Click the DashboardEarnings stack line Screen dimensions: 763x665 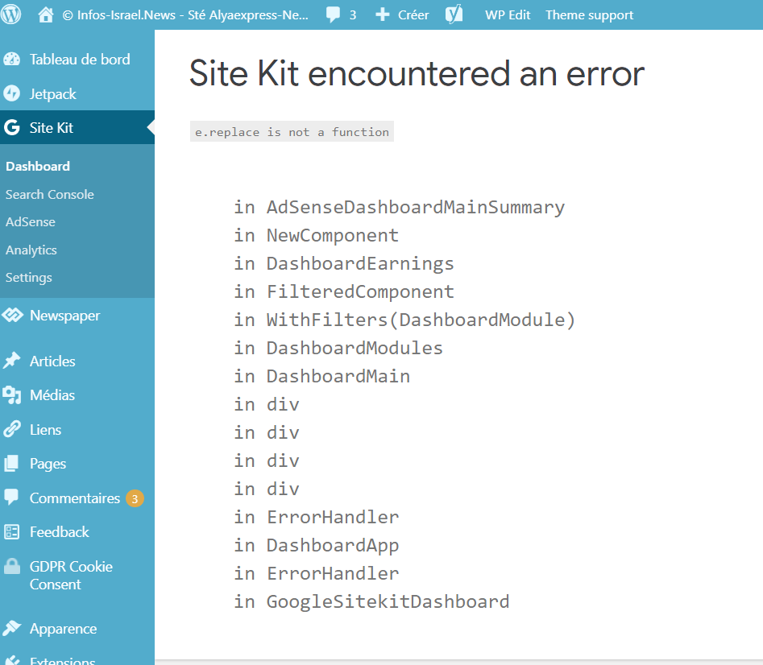click(x=343, y=263)
